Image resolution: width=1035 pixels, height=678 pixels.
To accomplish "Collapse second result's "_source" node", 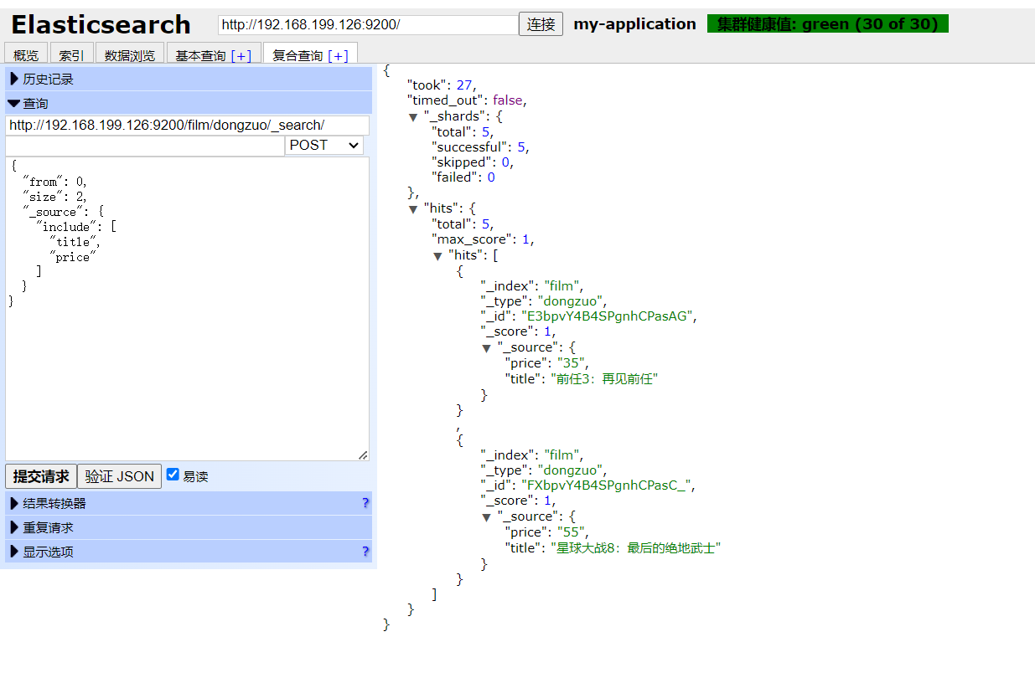I will pos(486,517).
